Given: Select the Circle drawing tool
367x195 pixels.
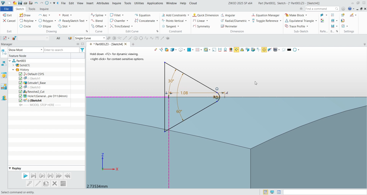Looking at the screenshot, I should (x=25, y=26).
